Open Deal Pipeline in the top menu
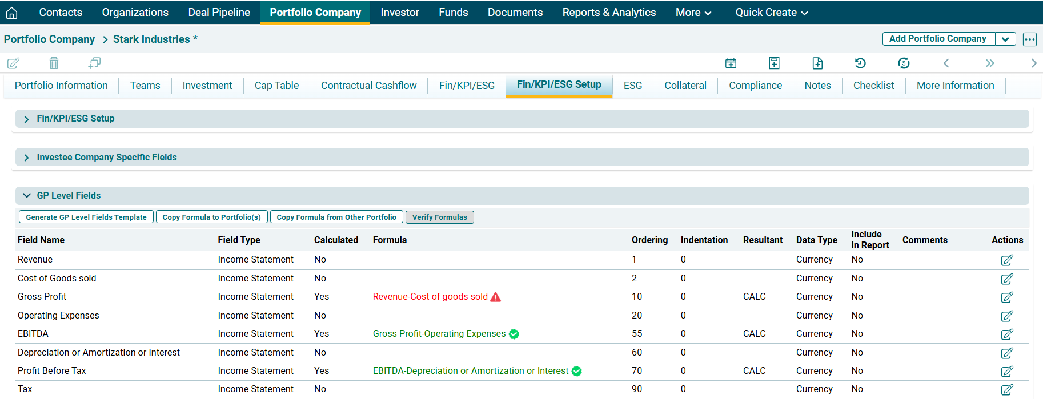Image resolution: width=1043 pixels, height=399 pixels. click(219, 13)
